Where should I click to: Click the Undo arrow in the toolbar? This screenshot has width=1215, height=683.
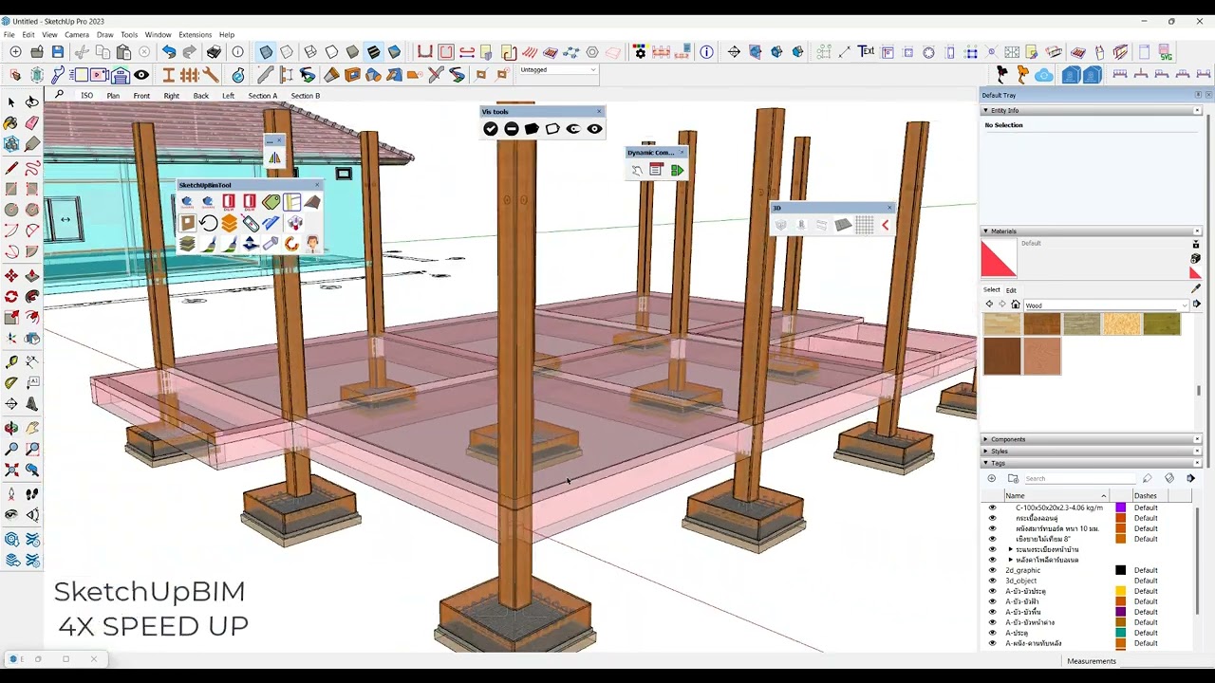click(169, 52)
